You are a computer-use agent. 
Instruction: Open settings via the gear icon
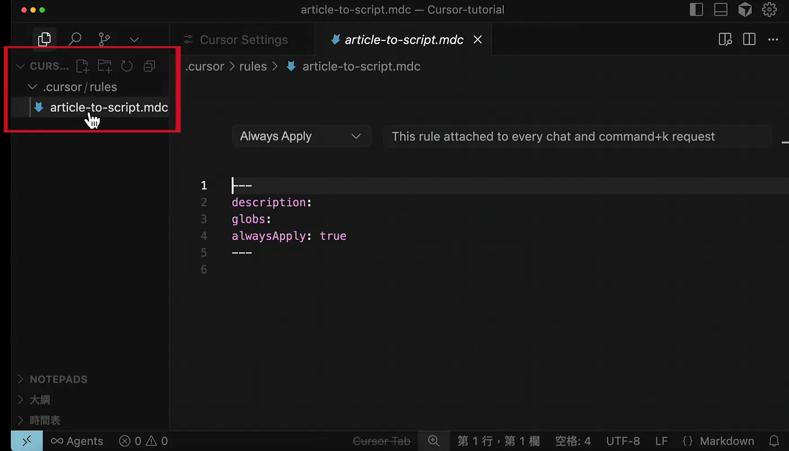(x=769, y=10)
